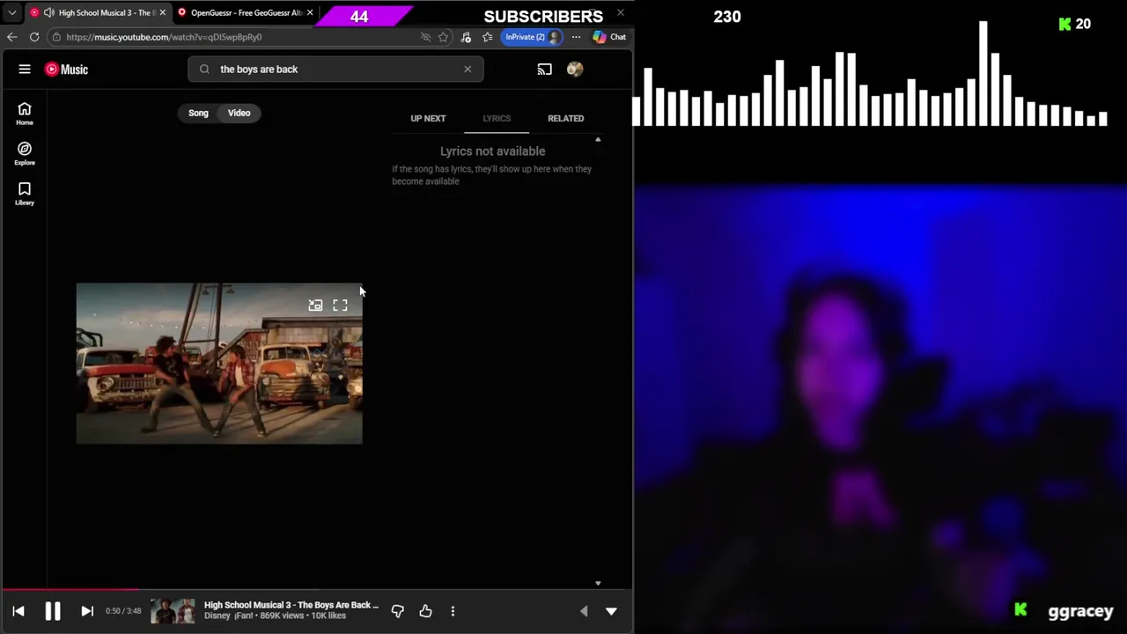Mute the High School Musical tab audio icon
Viewport: 1127px width, 634px height.
tap(48, 12)
